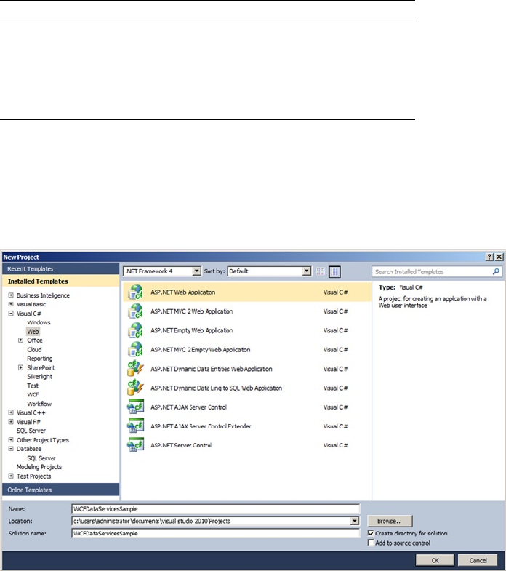Viewport: 506px width, 571px height.
Task: Enable Create directory for solution checkbox
Action: click(x=371, y=533)
